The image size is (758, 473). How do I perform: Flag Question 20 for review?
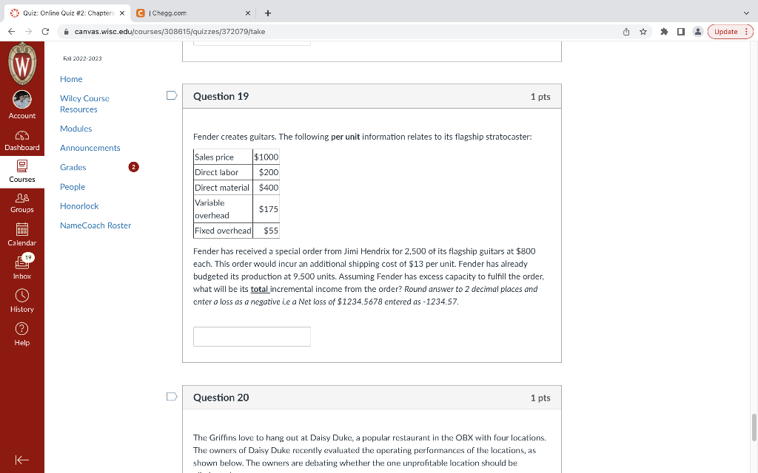[x=172, y=397]
